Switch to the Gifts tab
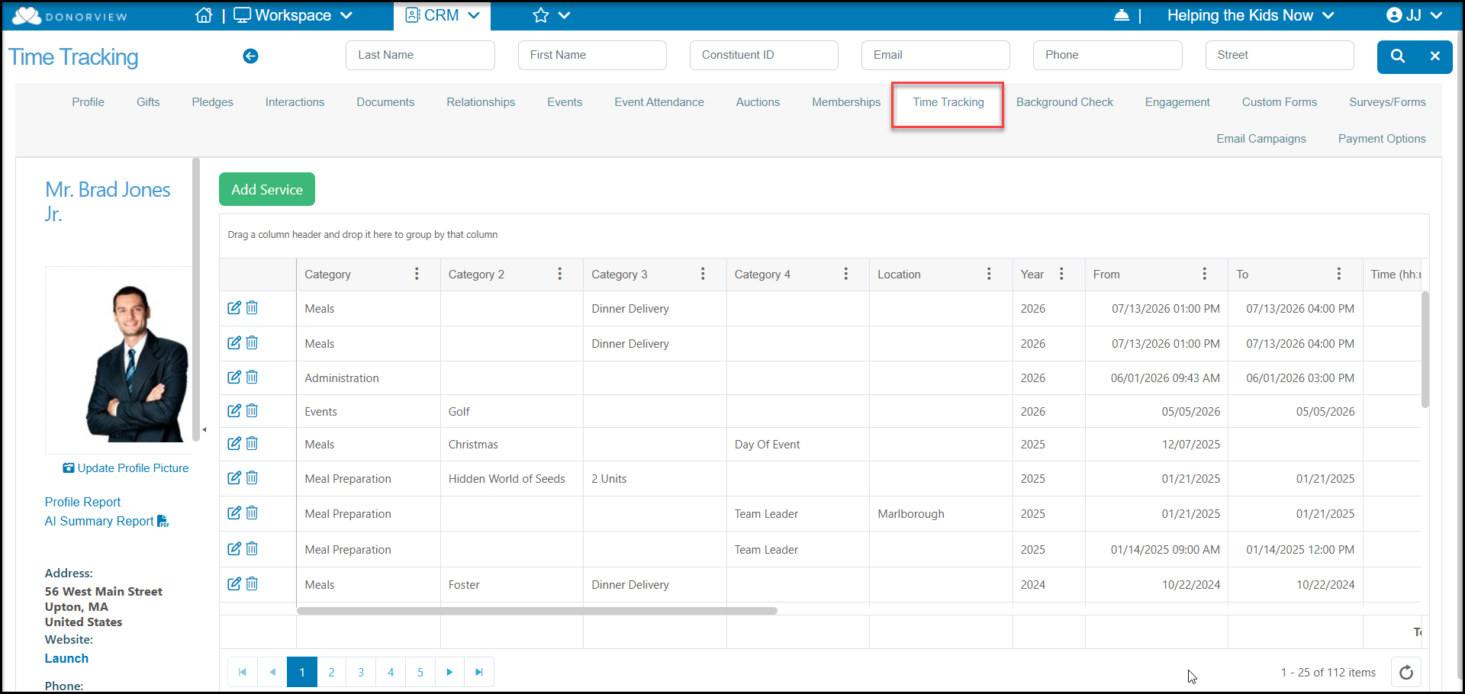The image size is (1465, 694). click(148, 102)
